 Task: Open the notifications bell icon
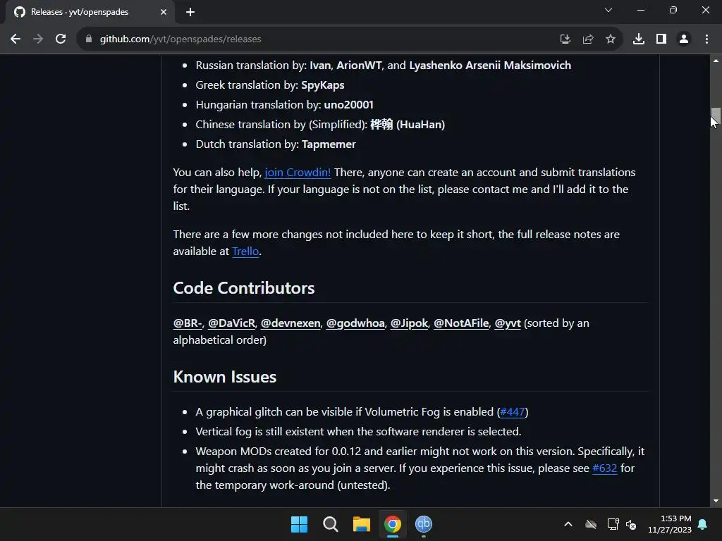(x=703, y=524)
